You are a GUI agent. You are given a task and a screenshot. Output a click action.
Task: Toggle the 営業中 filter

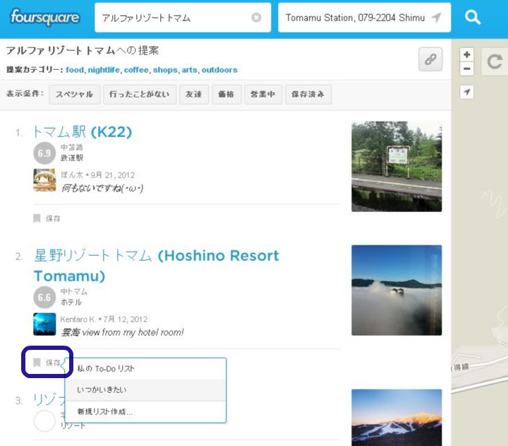pyautogui.click(x=263, y=95)
